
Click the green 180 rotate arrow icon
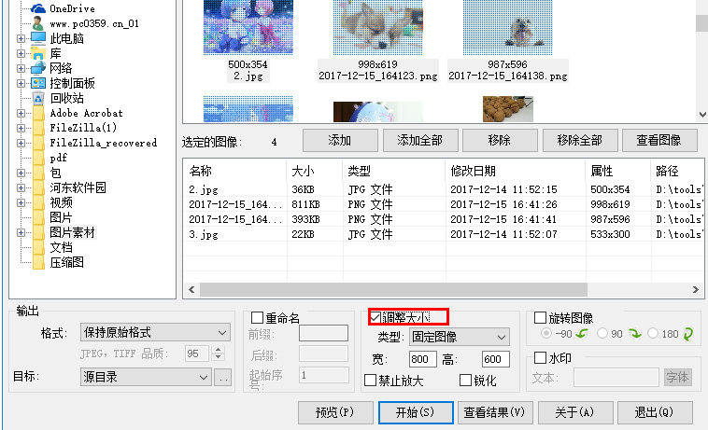click(688, 334)
